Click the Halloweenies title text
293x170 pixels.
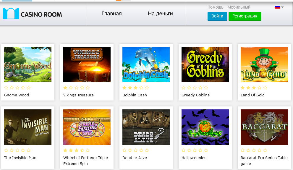point(194,158)
